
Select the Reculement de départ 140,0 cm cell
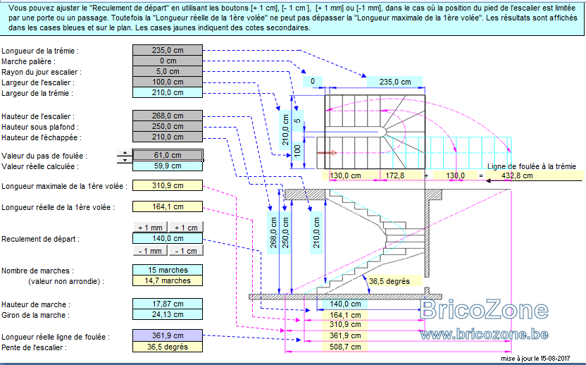(168, 238)
